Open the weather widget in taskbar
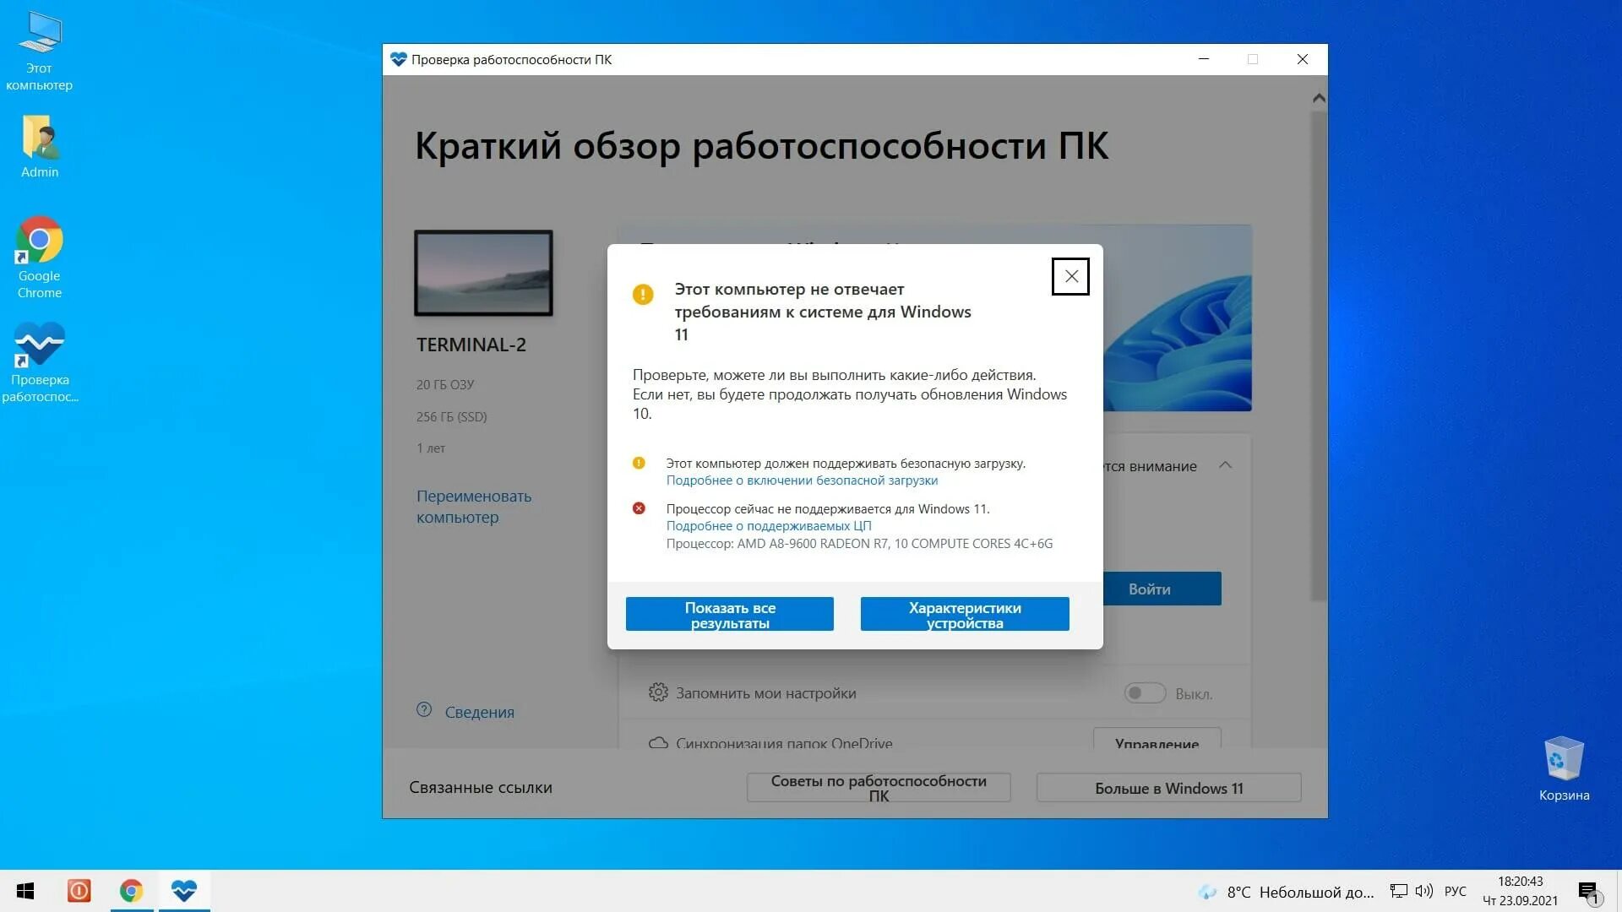This screenshot has height=912, width=1622. [x=1287, y=892]
